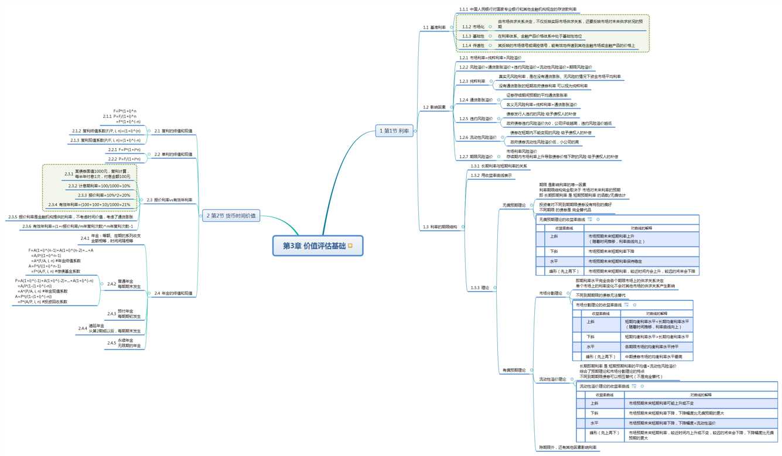The width and height of the screenshot is (782, 456).
Task: Select node 1.2.3 纯粹利率
Action: point(472,81)
